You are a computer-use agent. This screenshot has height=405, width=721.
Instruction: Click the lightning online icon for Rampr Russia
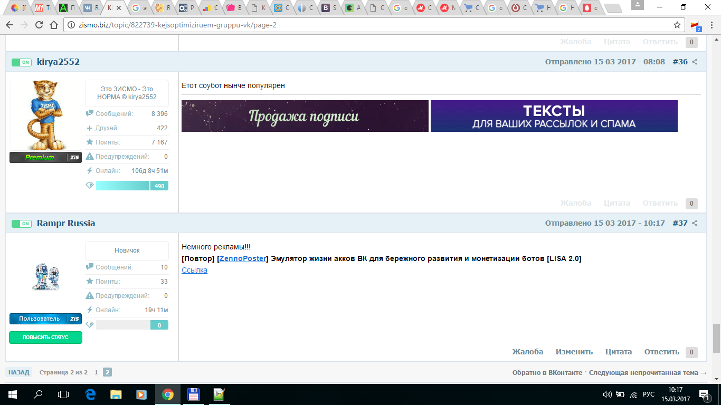(x=90, y=310)
